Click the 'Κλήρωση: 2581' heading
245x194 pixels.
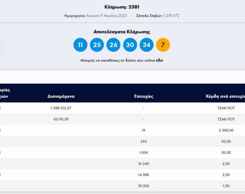(122, 7)
